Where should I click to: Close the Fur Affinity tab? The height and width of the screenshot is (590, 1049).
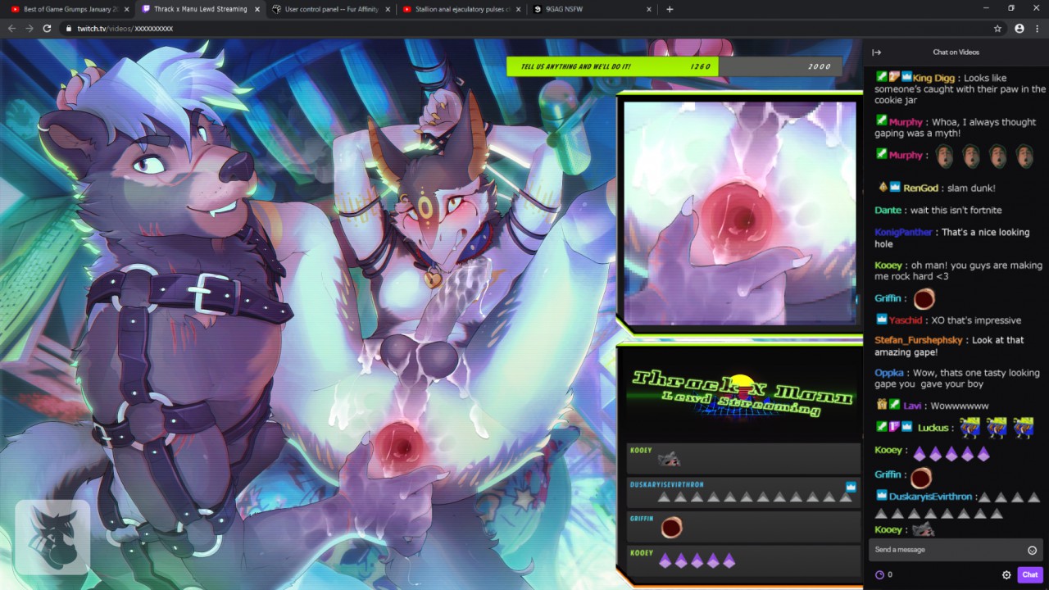pos(388,9)
